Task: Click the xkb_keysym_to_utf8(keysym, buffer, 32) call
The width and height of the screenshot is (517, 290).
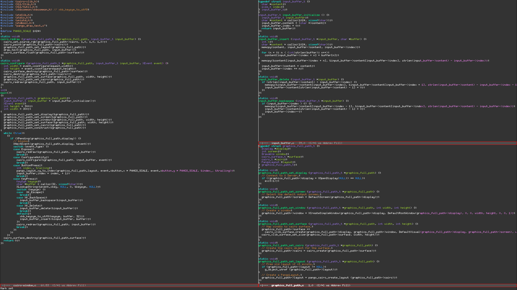Action: [52, 216]
